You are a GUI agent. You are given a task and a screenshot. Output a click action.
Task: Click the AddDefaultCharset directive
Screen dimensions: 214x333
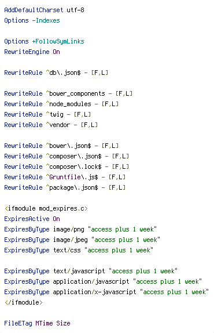34,10
